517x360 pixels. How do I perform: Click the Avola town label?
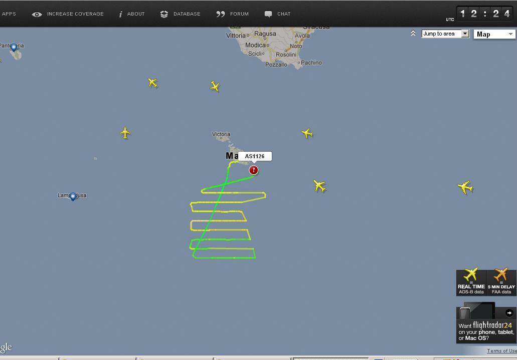[302, 36]
